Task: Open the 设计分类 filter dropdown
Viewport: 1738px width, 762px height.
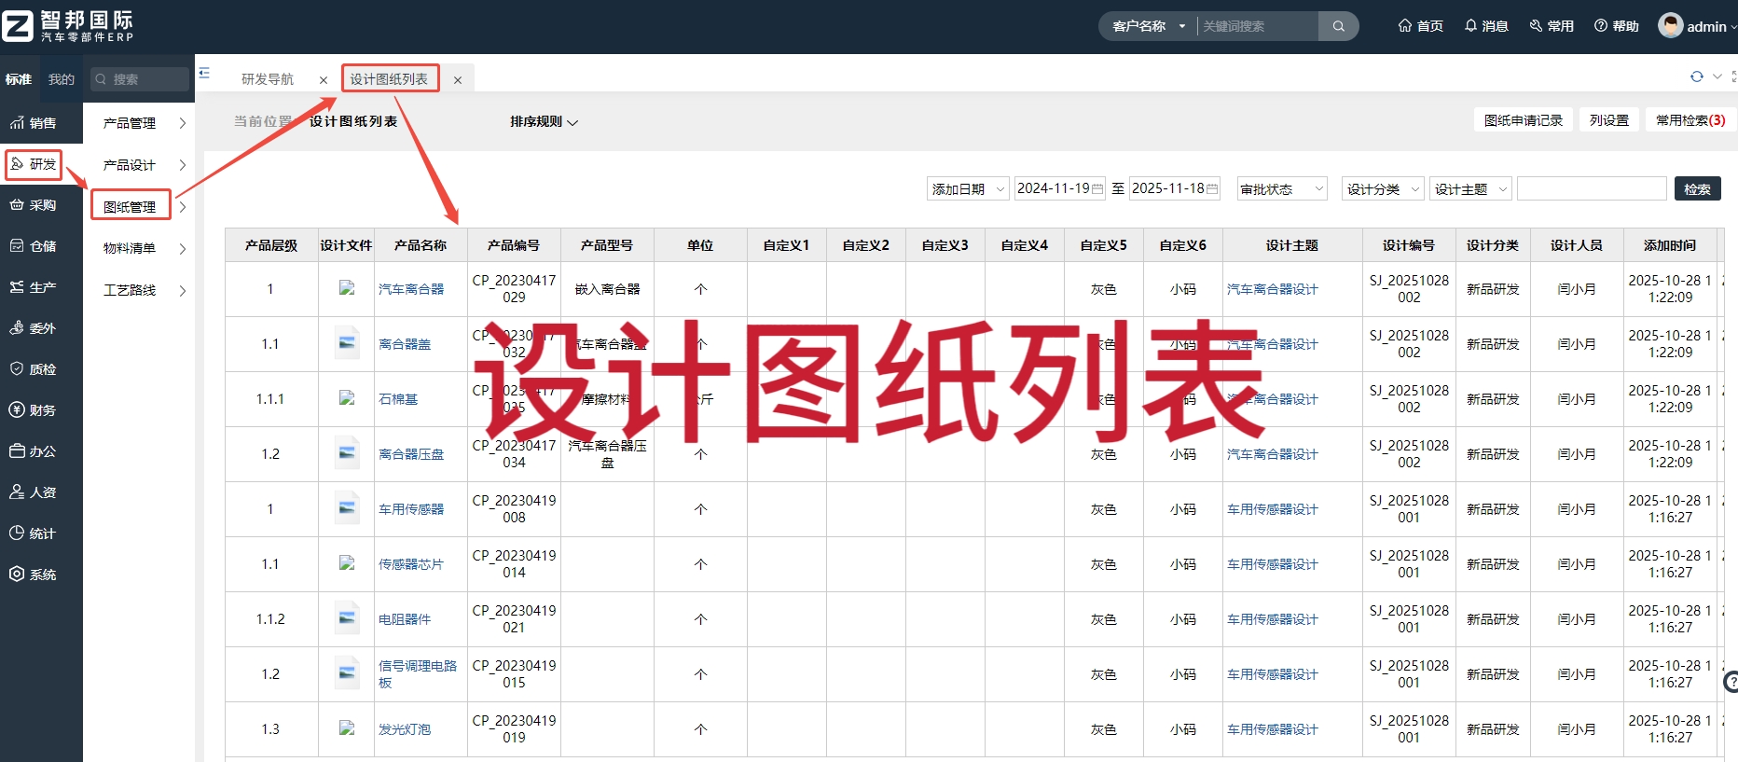Action: [1383, 189]
